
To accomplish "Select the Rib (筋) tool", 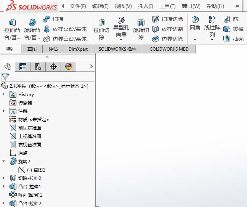I will [x=231, y=19].
